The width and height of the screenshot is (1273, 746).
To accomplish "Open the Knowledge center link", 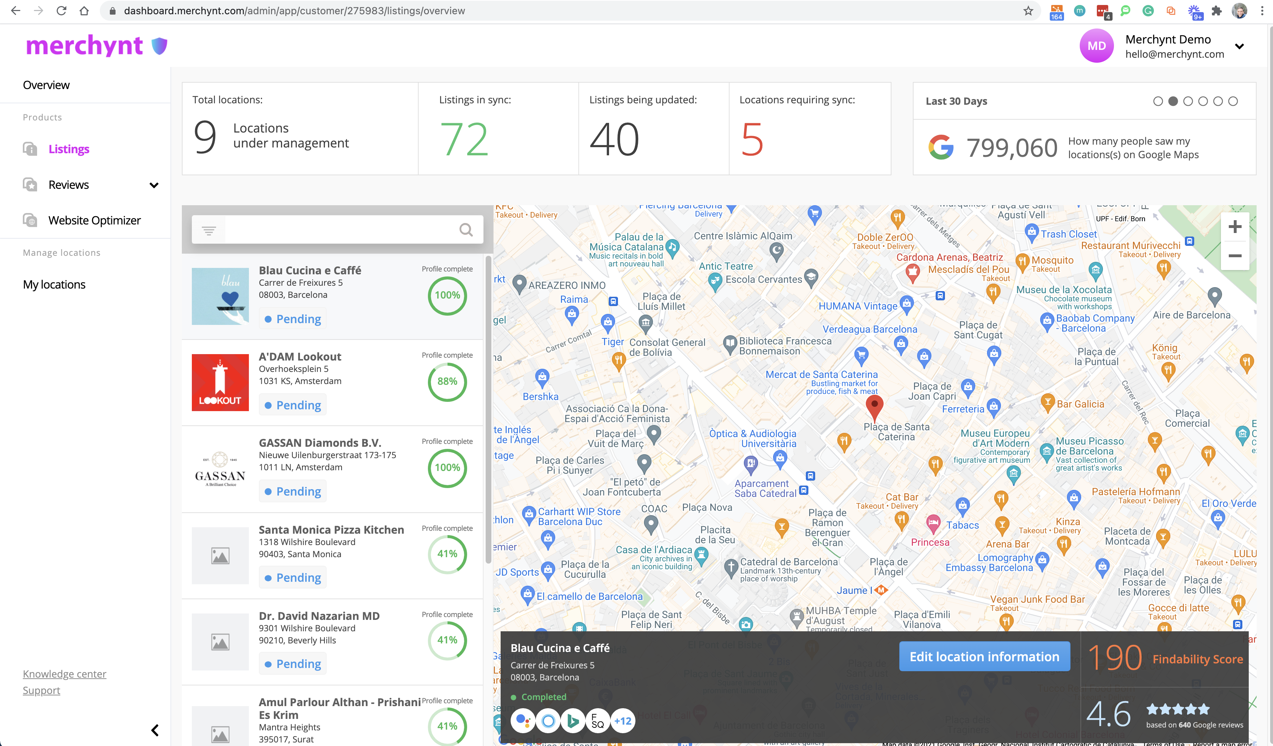I will click(64, 674).
